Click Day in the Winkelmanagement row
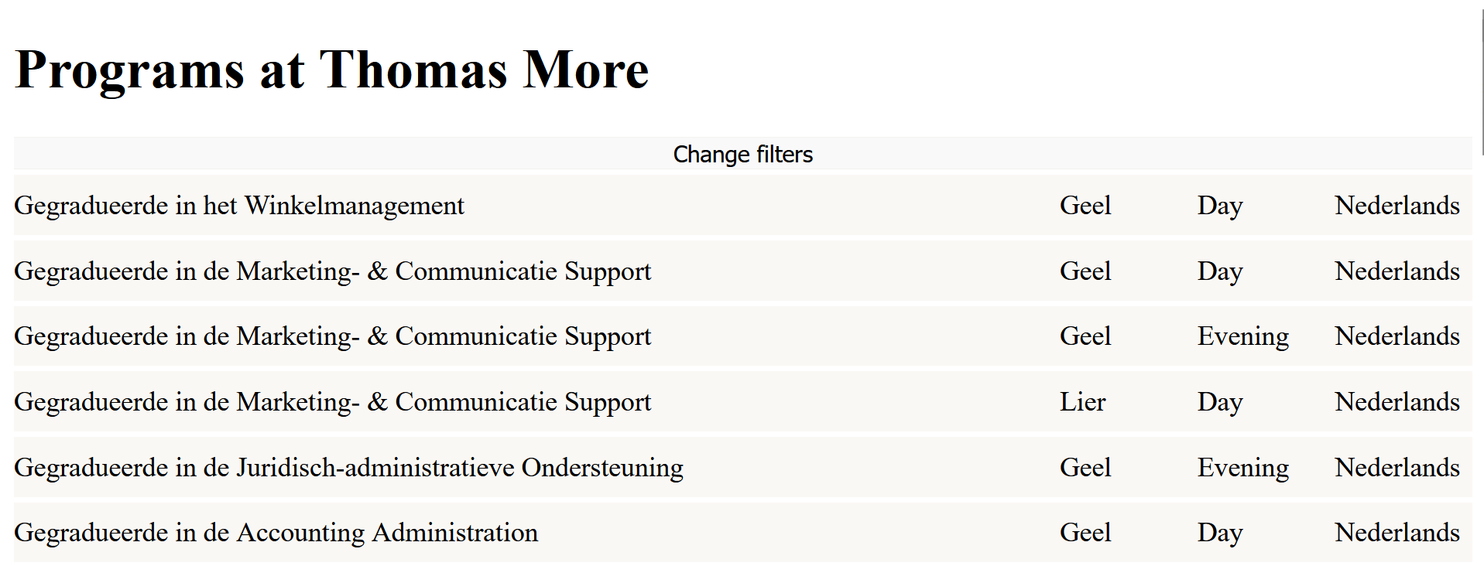This screenshot has height=566, width=1484. click(x=1219, y=206)
